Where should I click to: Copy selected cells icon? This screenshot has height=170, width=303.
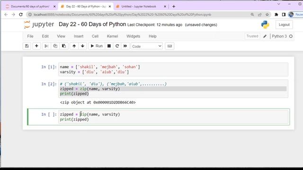click(x=55, y=46)
